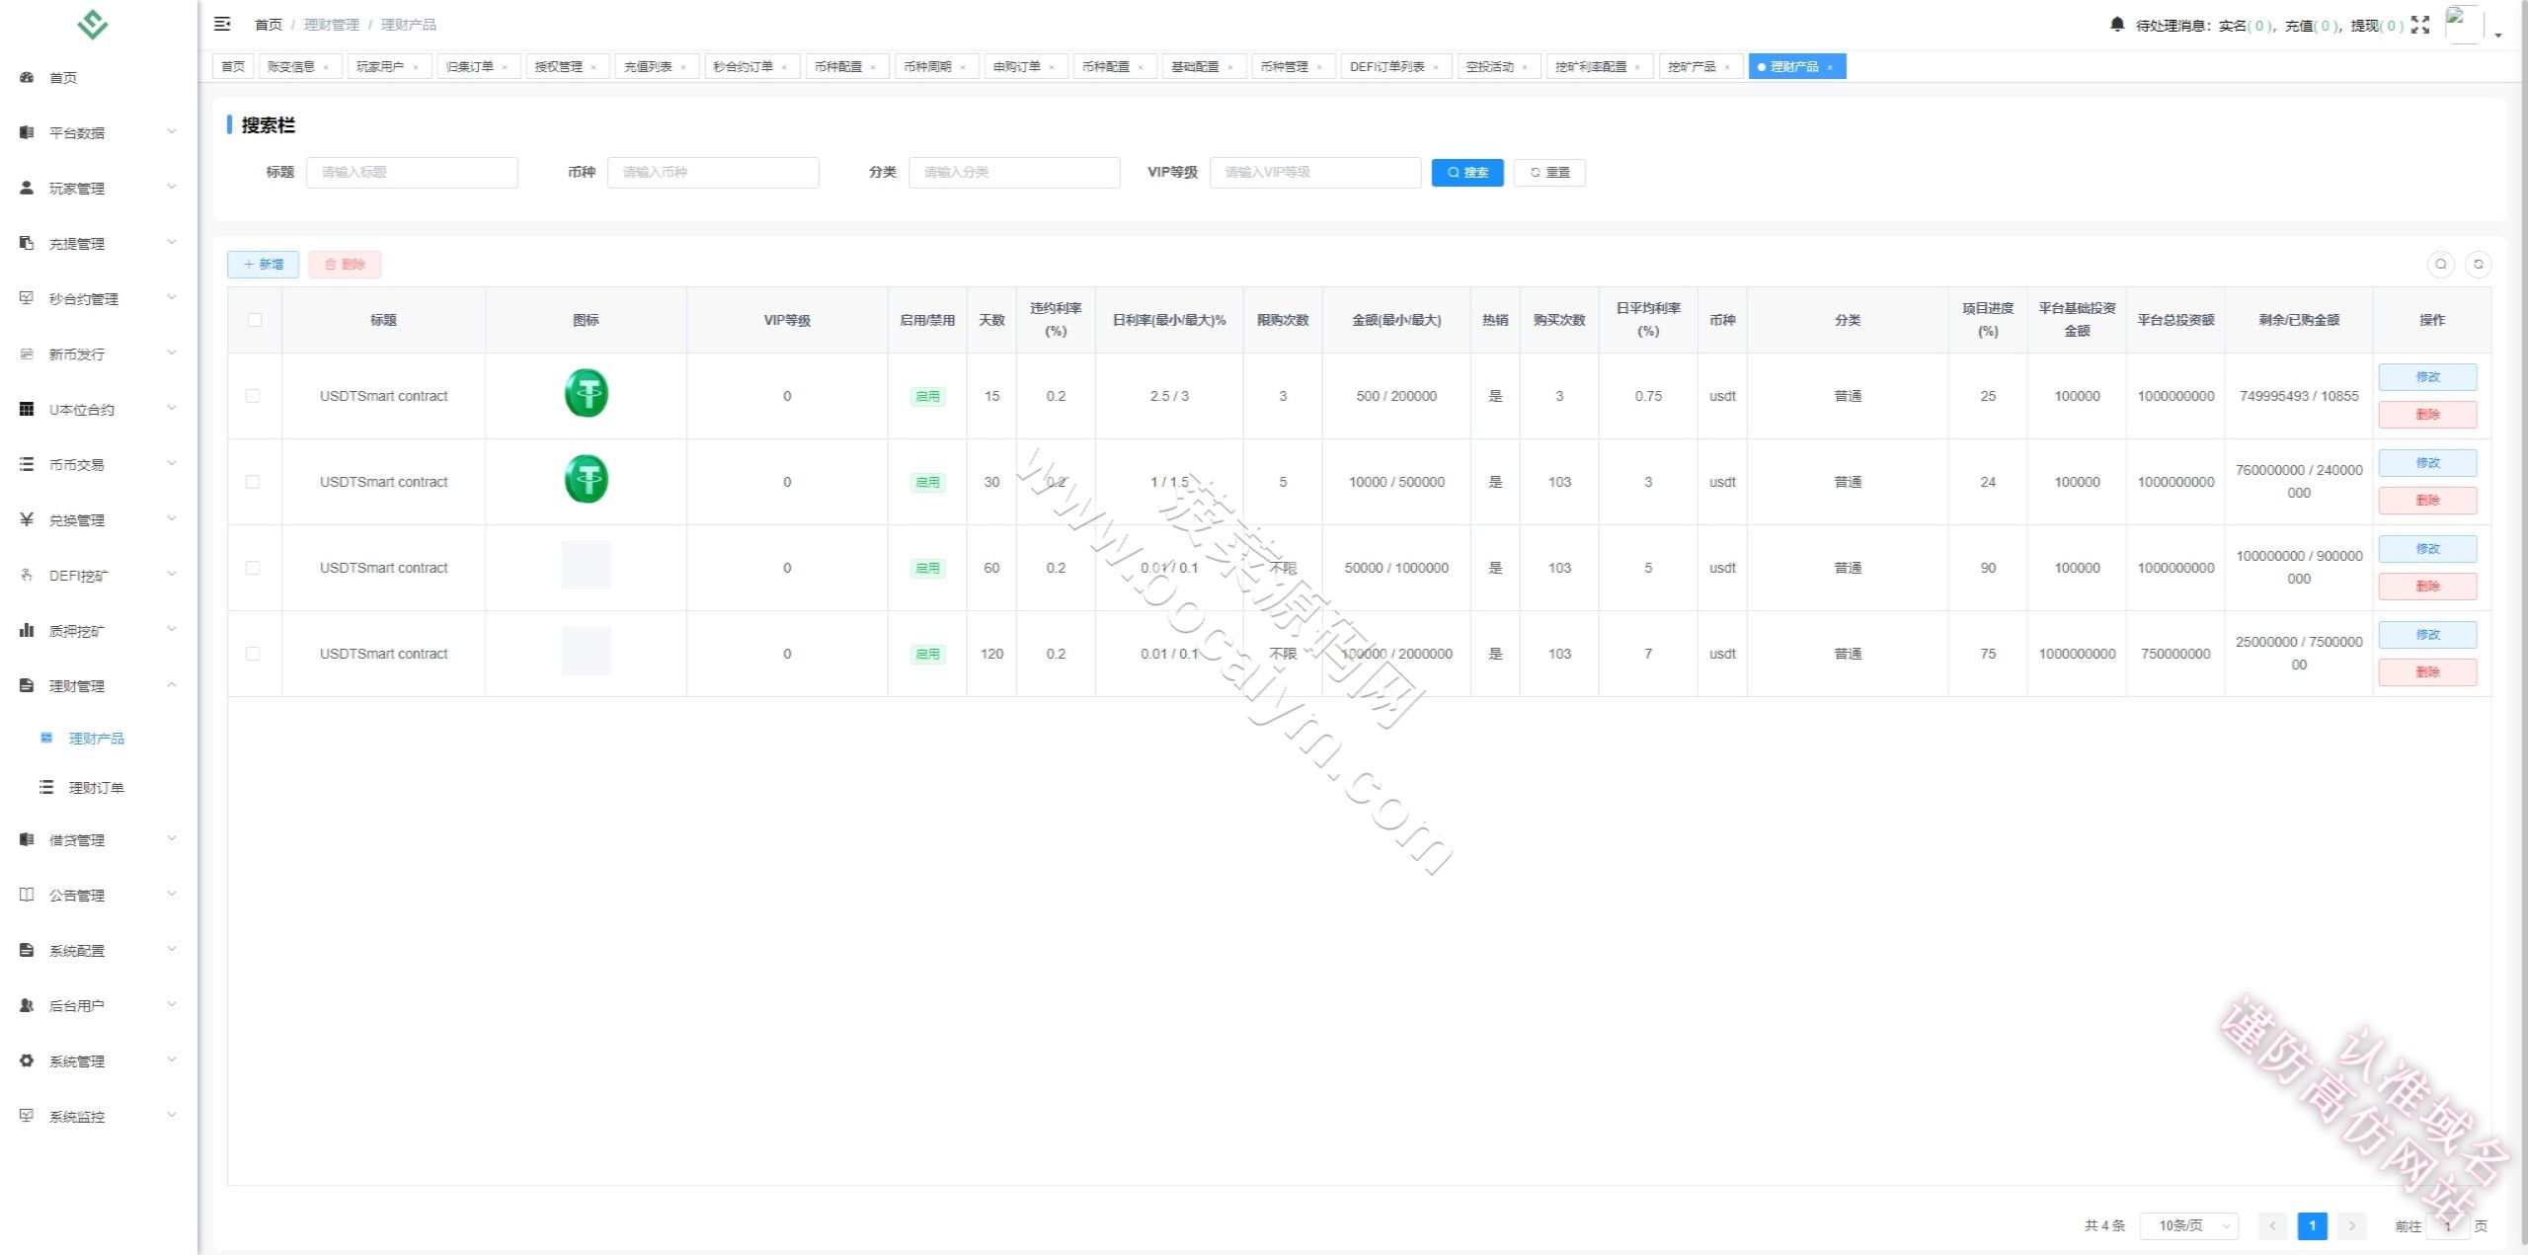
Task: Click the round search toggle icon above table
Action: (2441, 264)
